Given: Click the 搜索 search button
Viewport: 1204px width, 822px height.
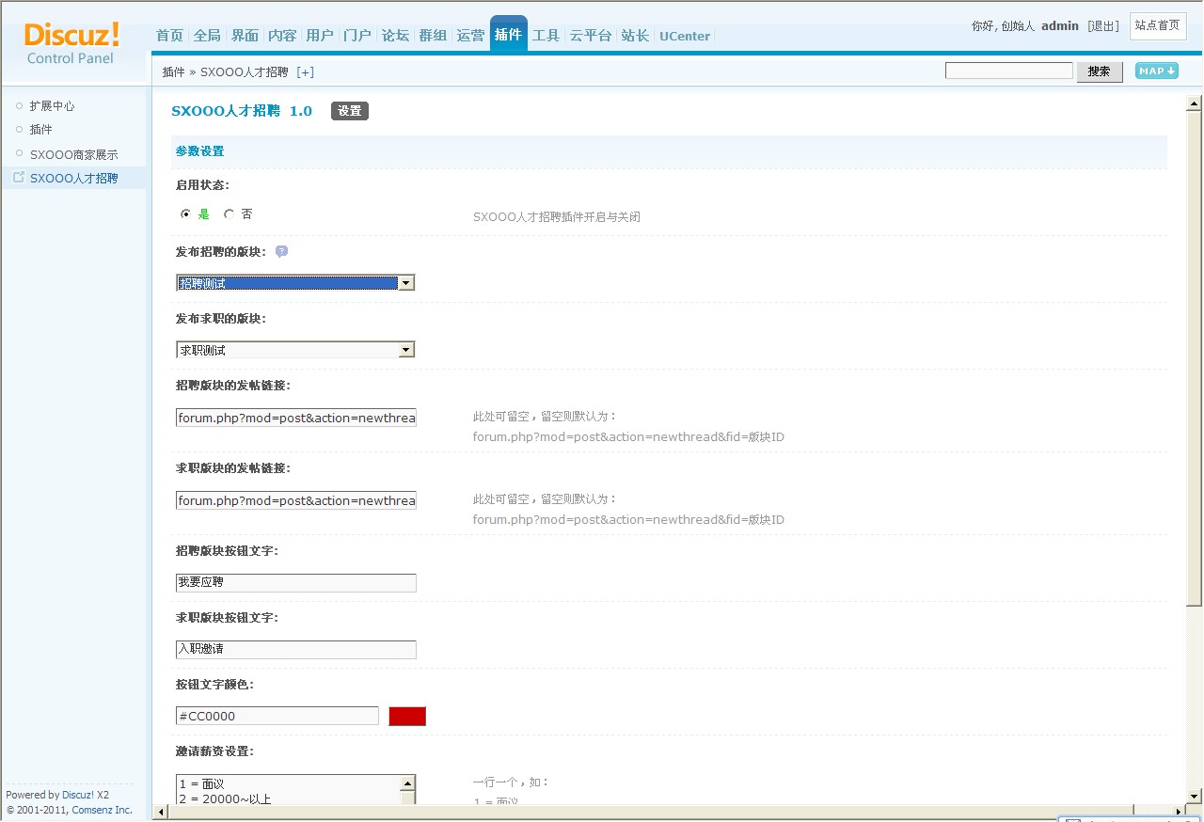Looking at the screenshot, I should [x=1100, y=71].
